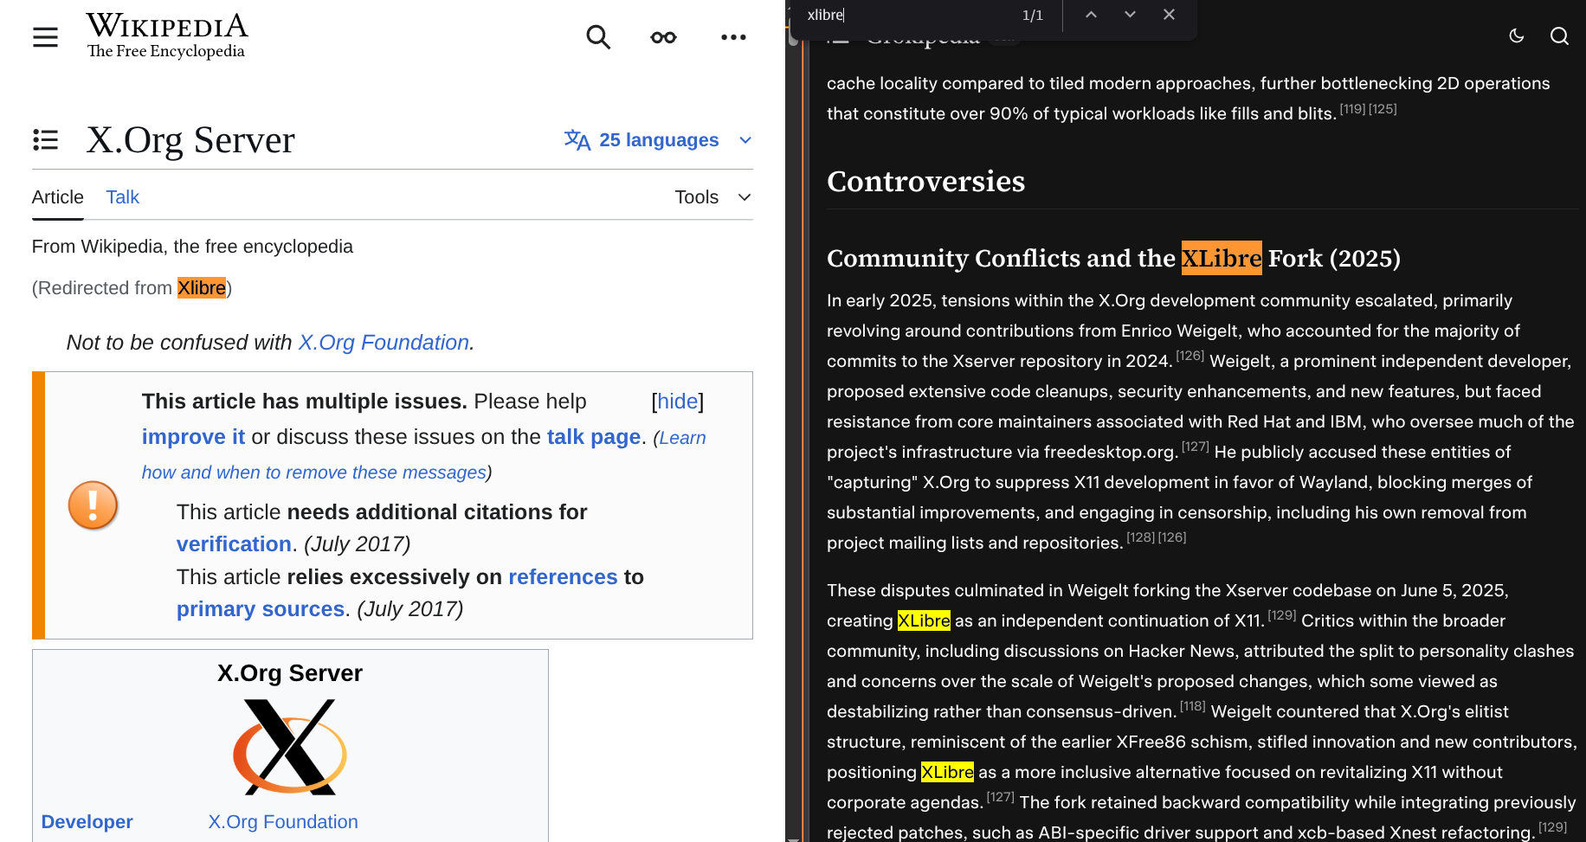Select the Article tab
Screen dimensions: 1586x842
58,197
